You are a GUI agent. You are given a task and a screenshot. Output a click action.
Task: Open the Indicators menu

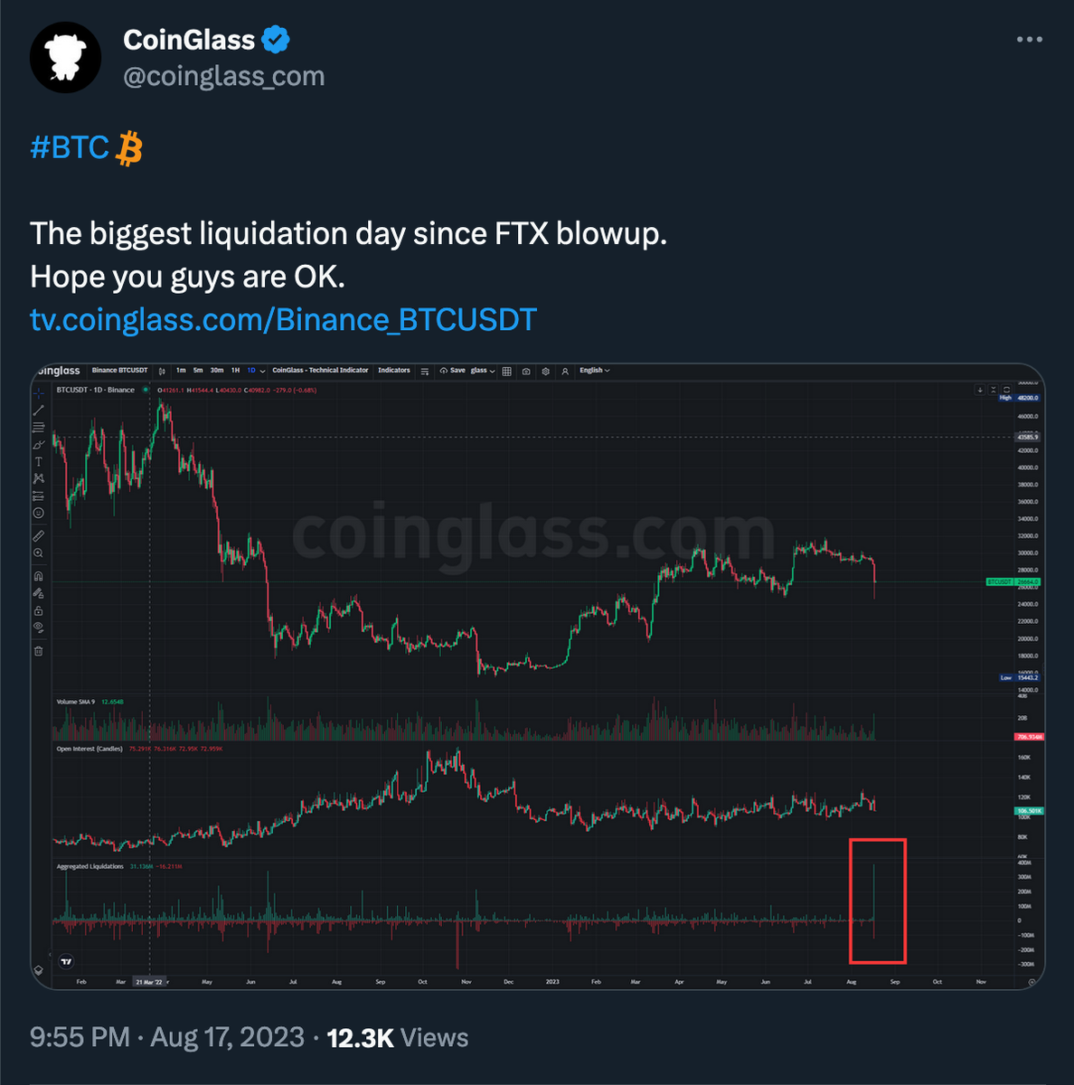click(x=395, y=371)
